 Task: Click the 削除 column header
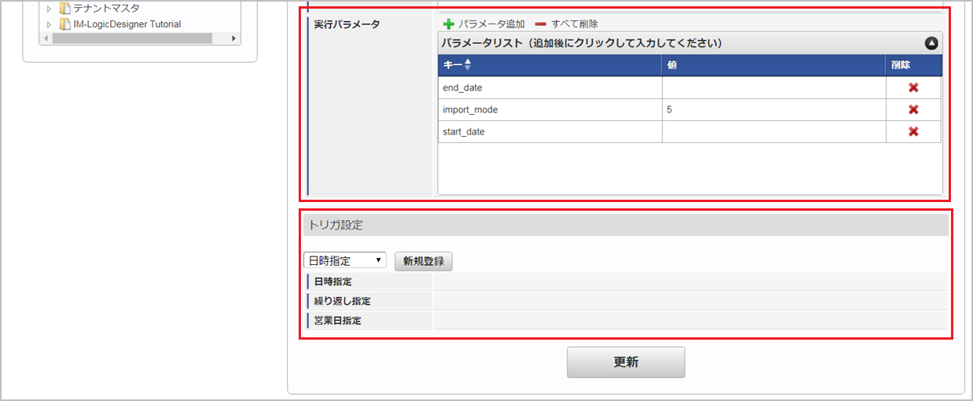(x=913, y=65)
